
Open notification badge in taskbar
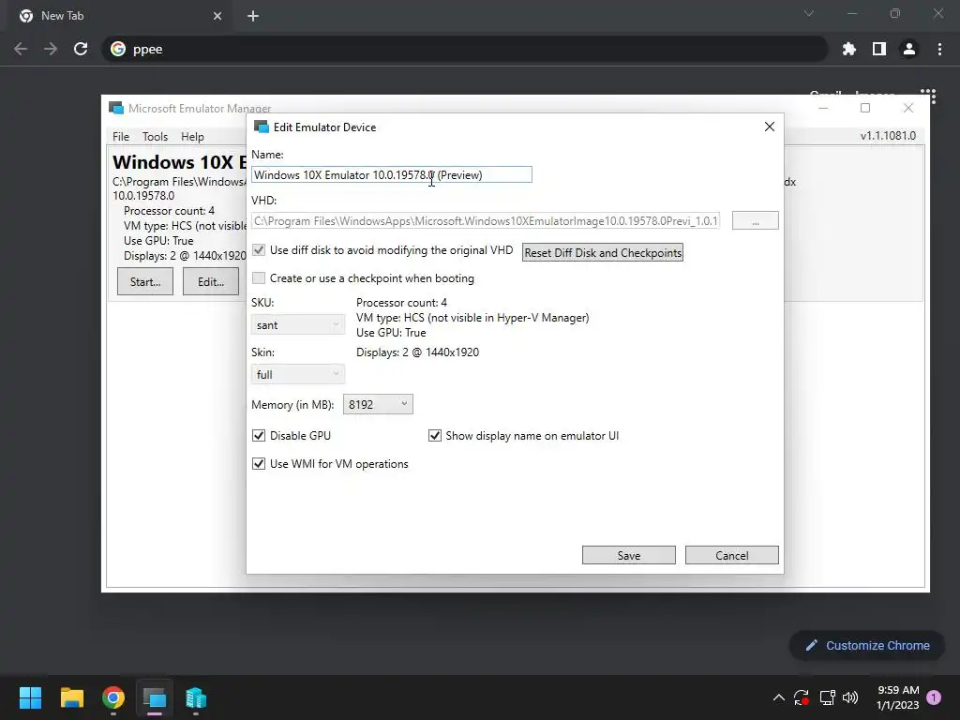934,697
